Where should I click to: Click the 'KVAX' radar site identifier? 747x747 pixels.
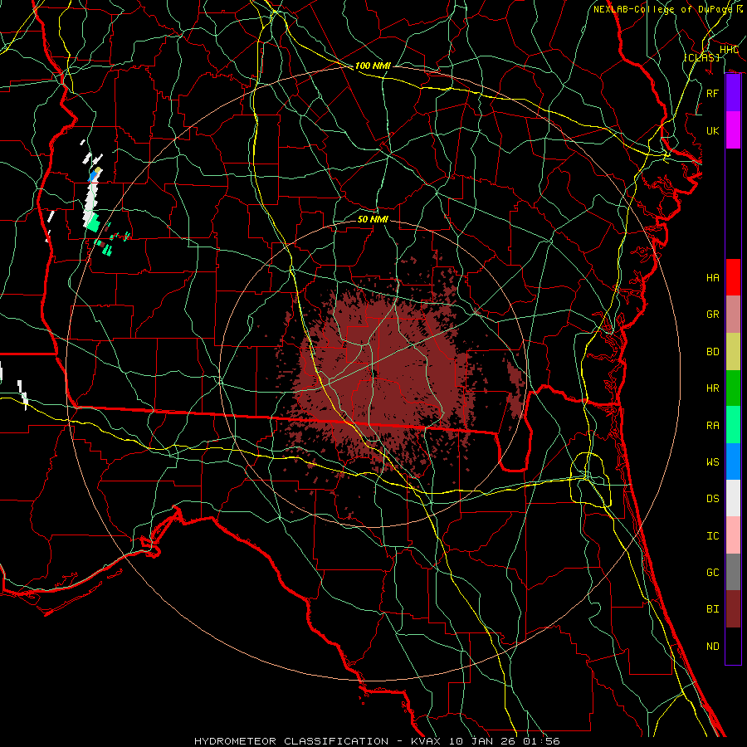click(427, 741)
